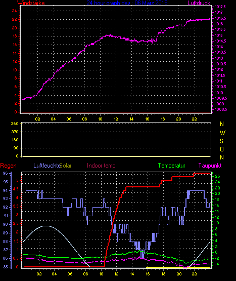Image resolution: width=236 pixels, height=281 pixels.
Task: Select the Taupunkt legend label
Action: coord(210,166)
